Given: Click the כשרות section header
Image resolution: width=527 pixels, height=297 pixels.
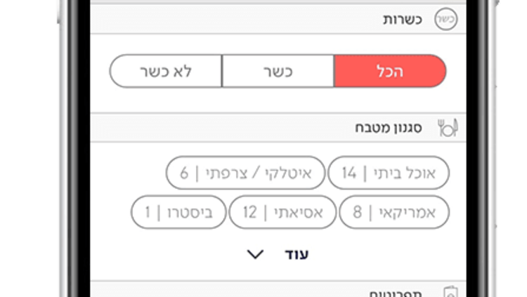Looking at the screenshot, I should point(402,19).
